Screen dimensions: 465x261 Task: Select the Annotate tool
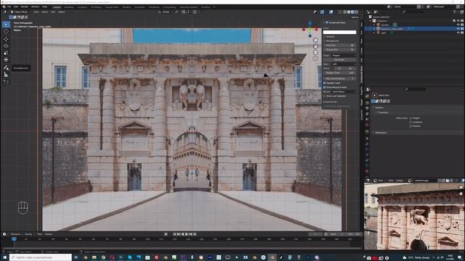(x=6, y=67)
